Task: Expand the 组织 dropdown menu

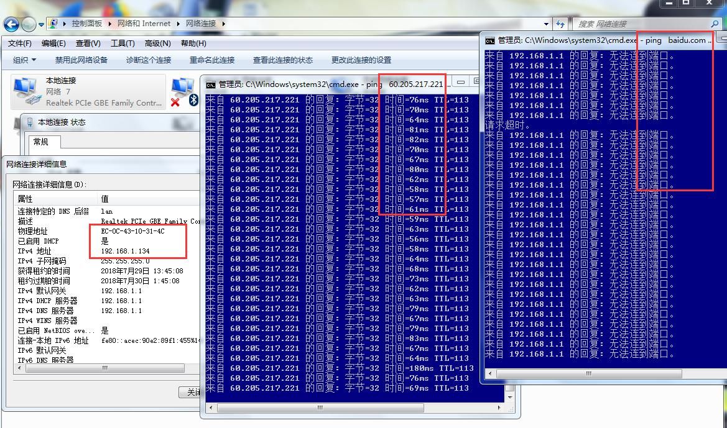Action: coord(25,60)
